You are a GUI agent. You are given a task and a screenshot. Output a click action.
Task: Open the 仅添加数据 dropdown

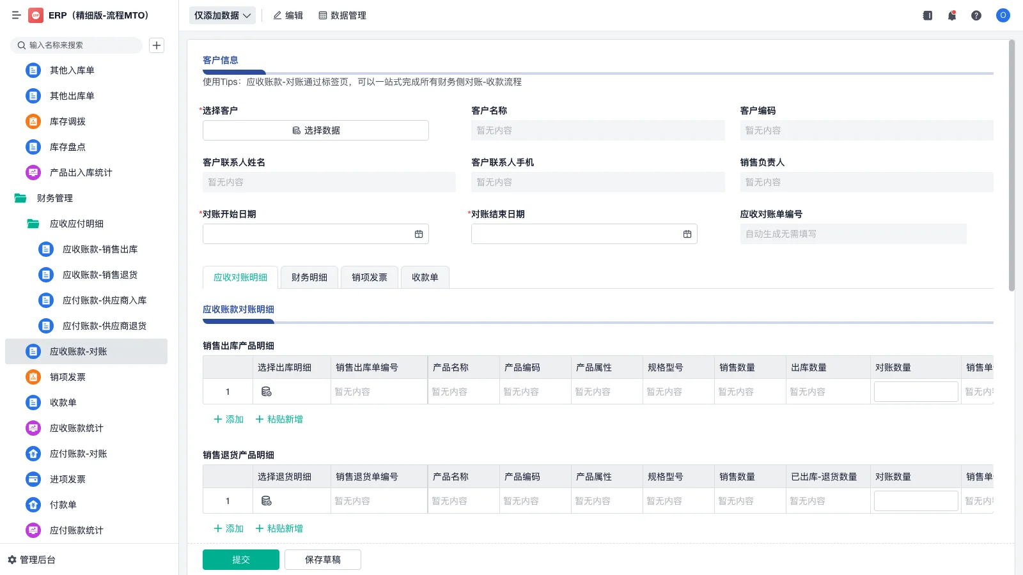coord(222,15)
